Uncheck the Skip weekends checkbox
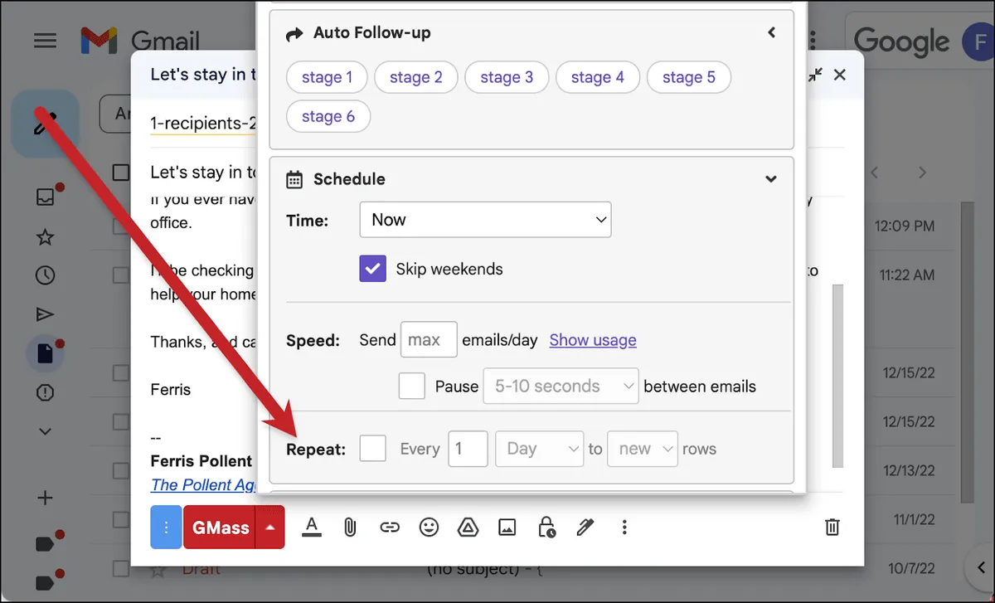 (x=373, y=269)
